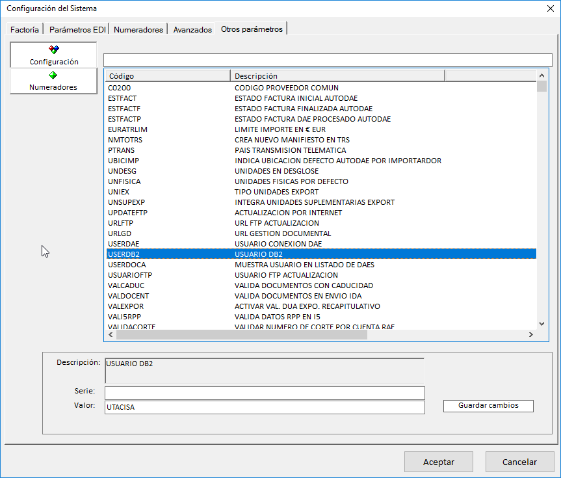Sort list by Código column header
The height and width of the screenshot is (478, 561).
167,76
